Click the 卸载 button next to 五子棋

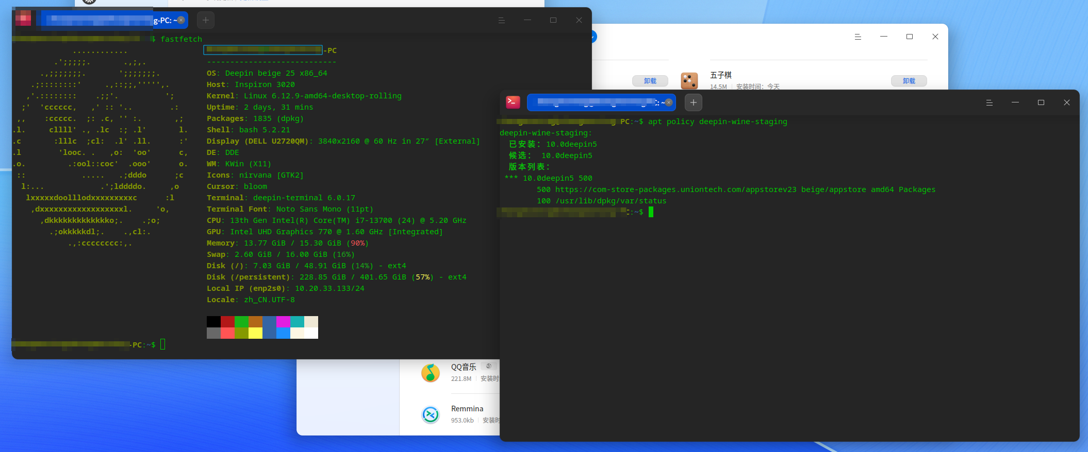(909, 81)
